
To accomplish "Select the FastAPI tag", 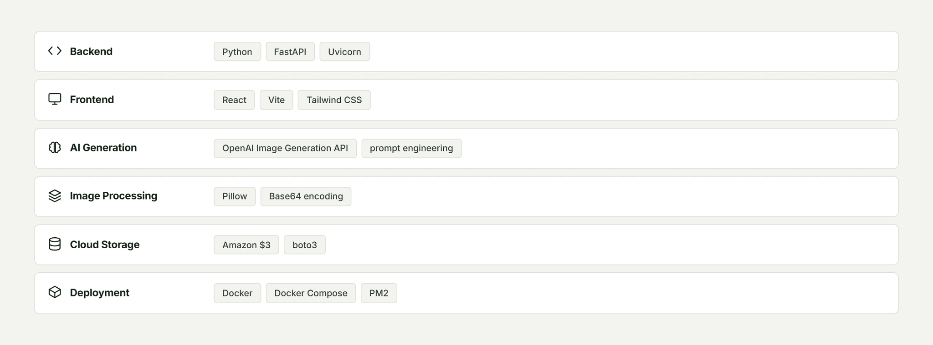I will tap(290, 52).
